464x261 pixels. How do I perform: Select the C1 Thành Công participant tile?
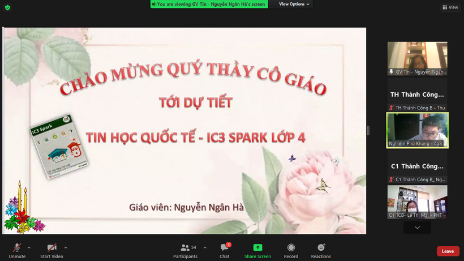tap(417, 166)
